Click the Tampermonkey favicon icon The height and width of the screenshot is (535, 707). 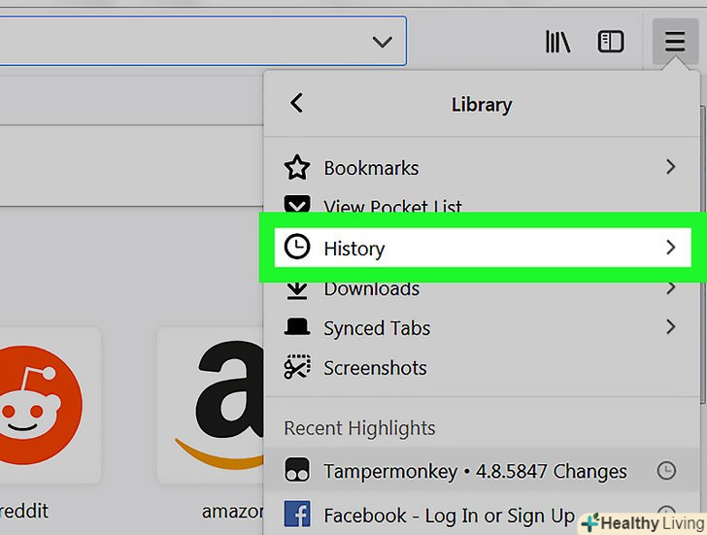(297, 472)
